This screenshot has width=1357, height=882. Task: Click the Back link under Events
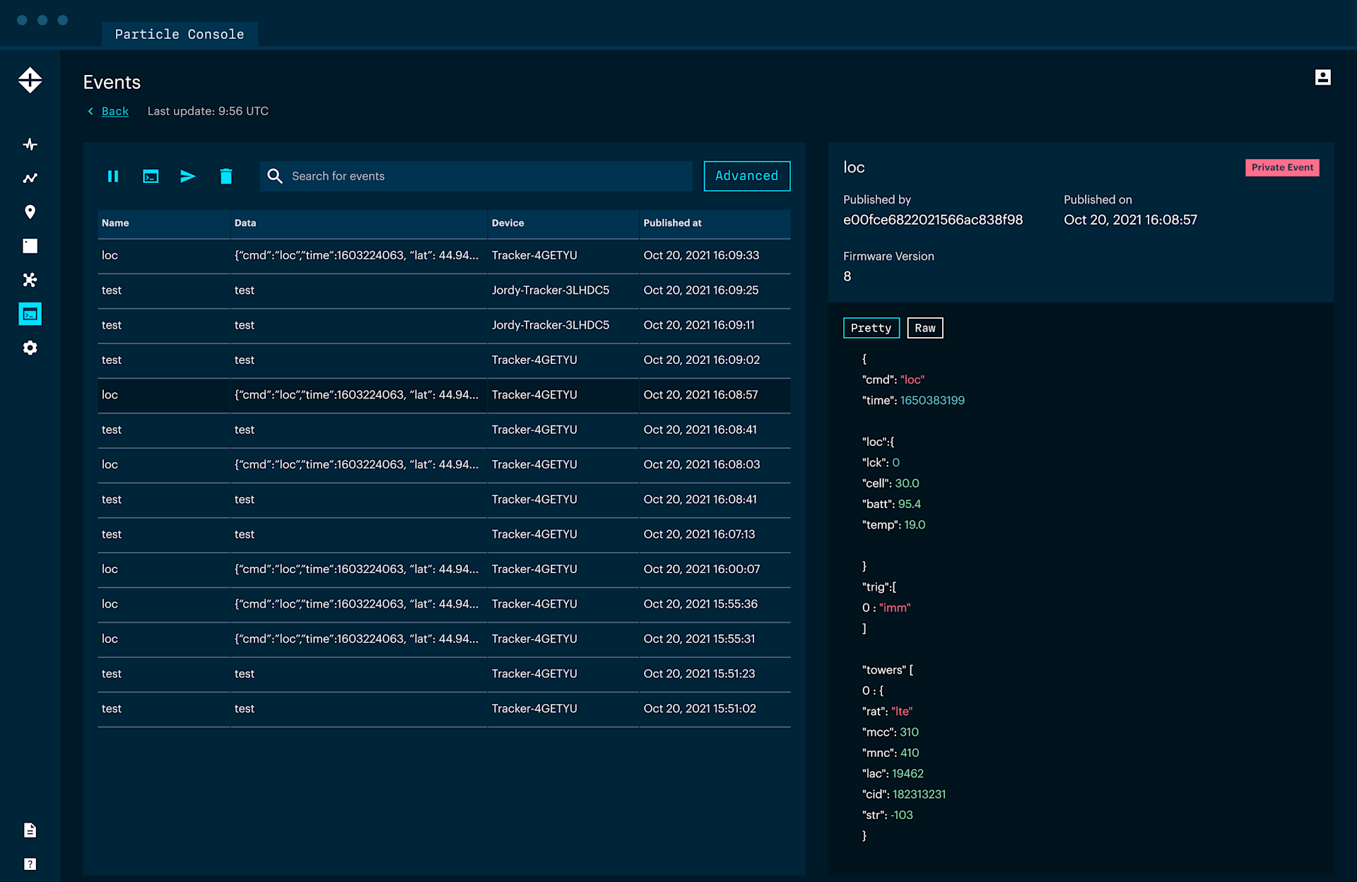pos(114,111)
